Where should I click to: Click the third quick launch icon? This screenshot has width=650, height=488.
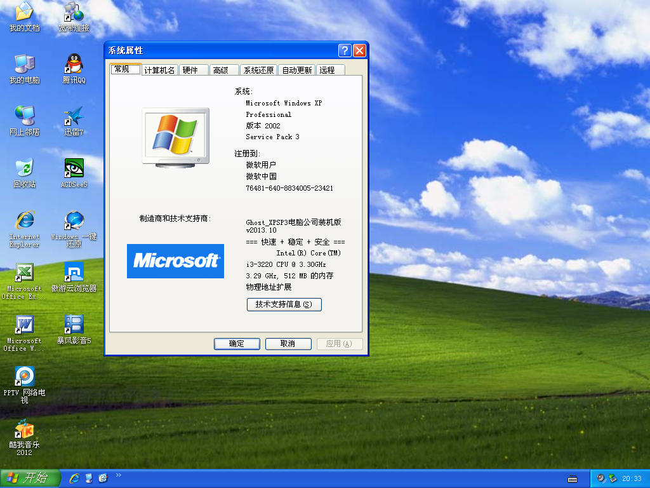[x=103, y=478]
